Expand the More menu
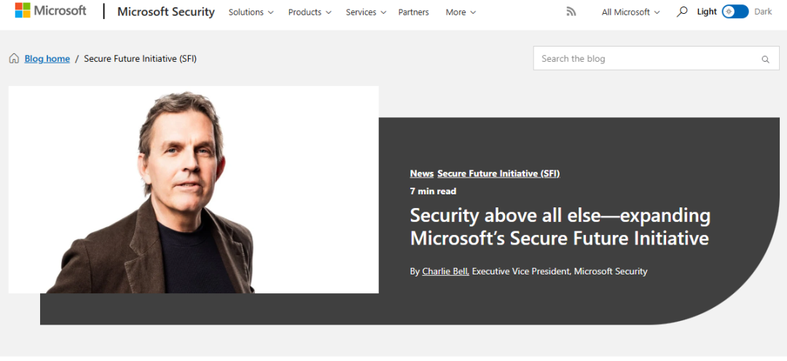 tap(461, 12)
